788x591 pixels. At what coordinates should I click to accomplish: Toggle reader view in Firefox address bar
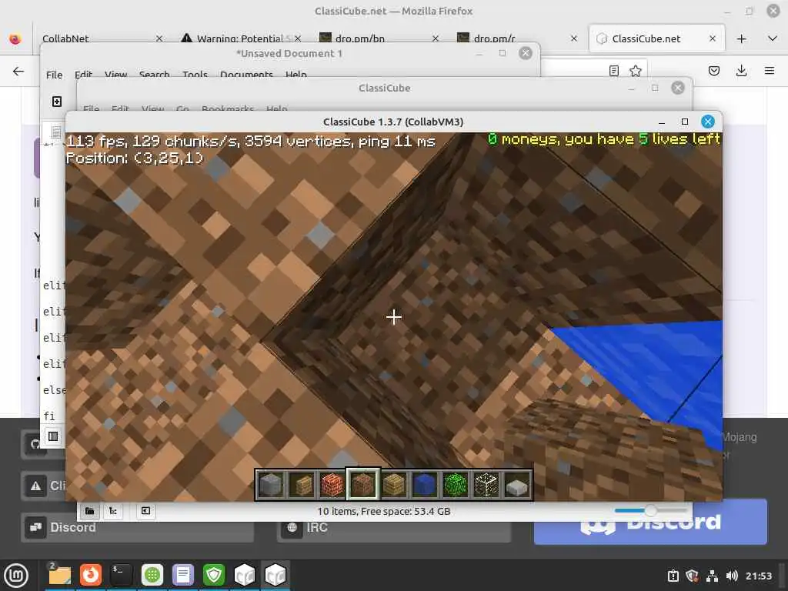pos(613,71)
